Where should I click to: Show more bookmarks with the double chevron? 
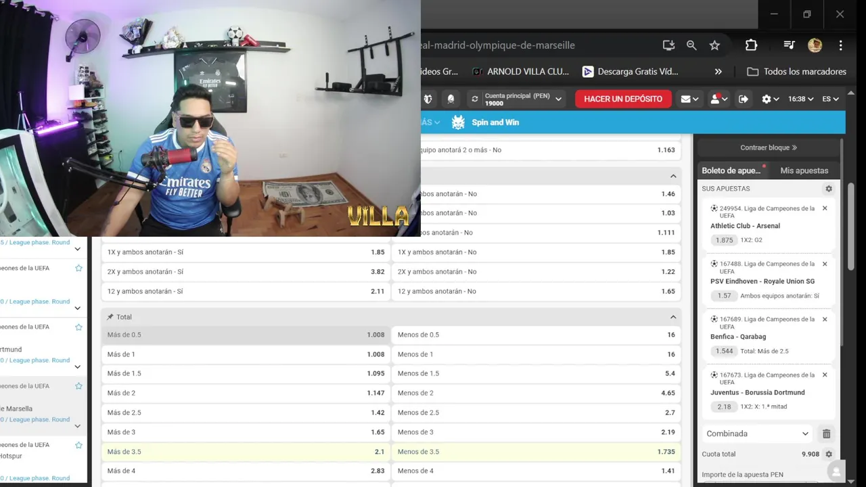click(x=718, y=71)
